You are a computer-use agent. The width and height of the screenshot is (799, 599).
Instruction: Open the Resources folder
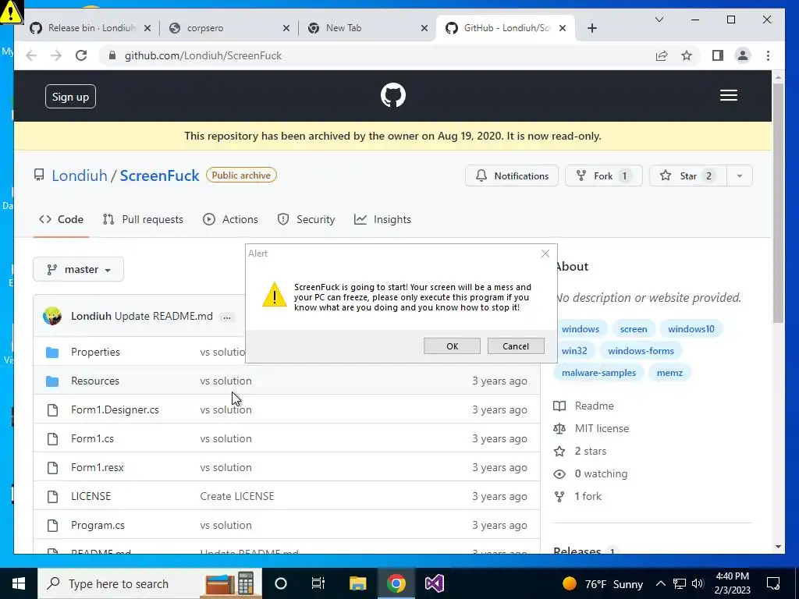tap(94, 381)
